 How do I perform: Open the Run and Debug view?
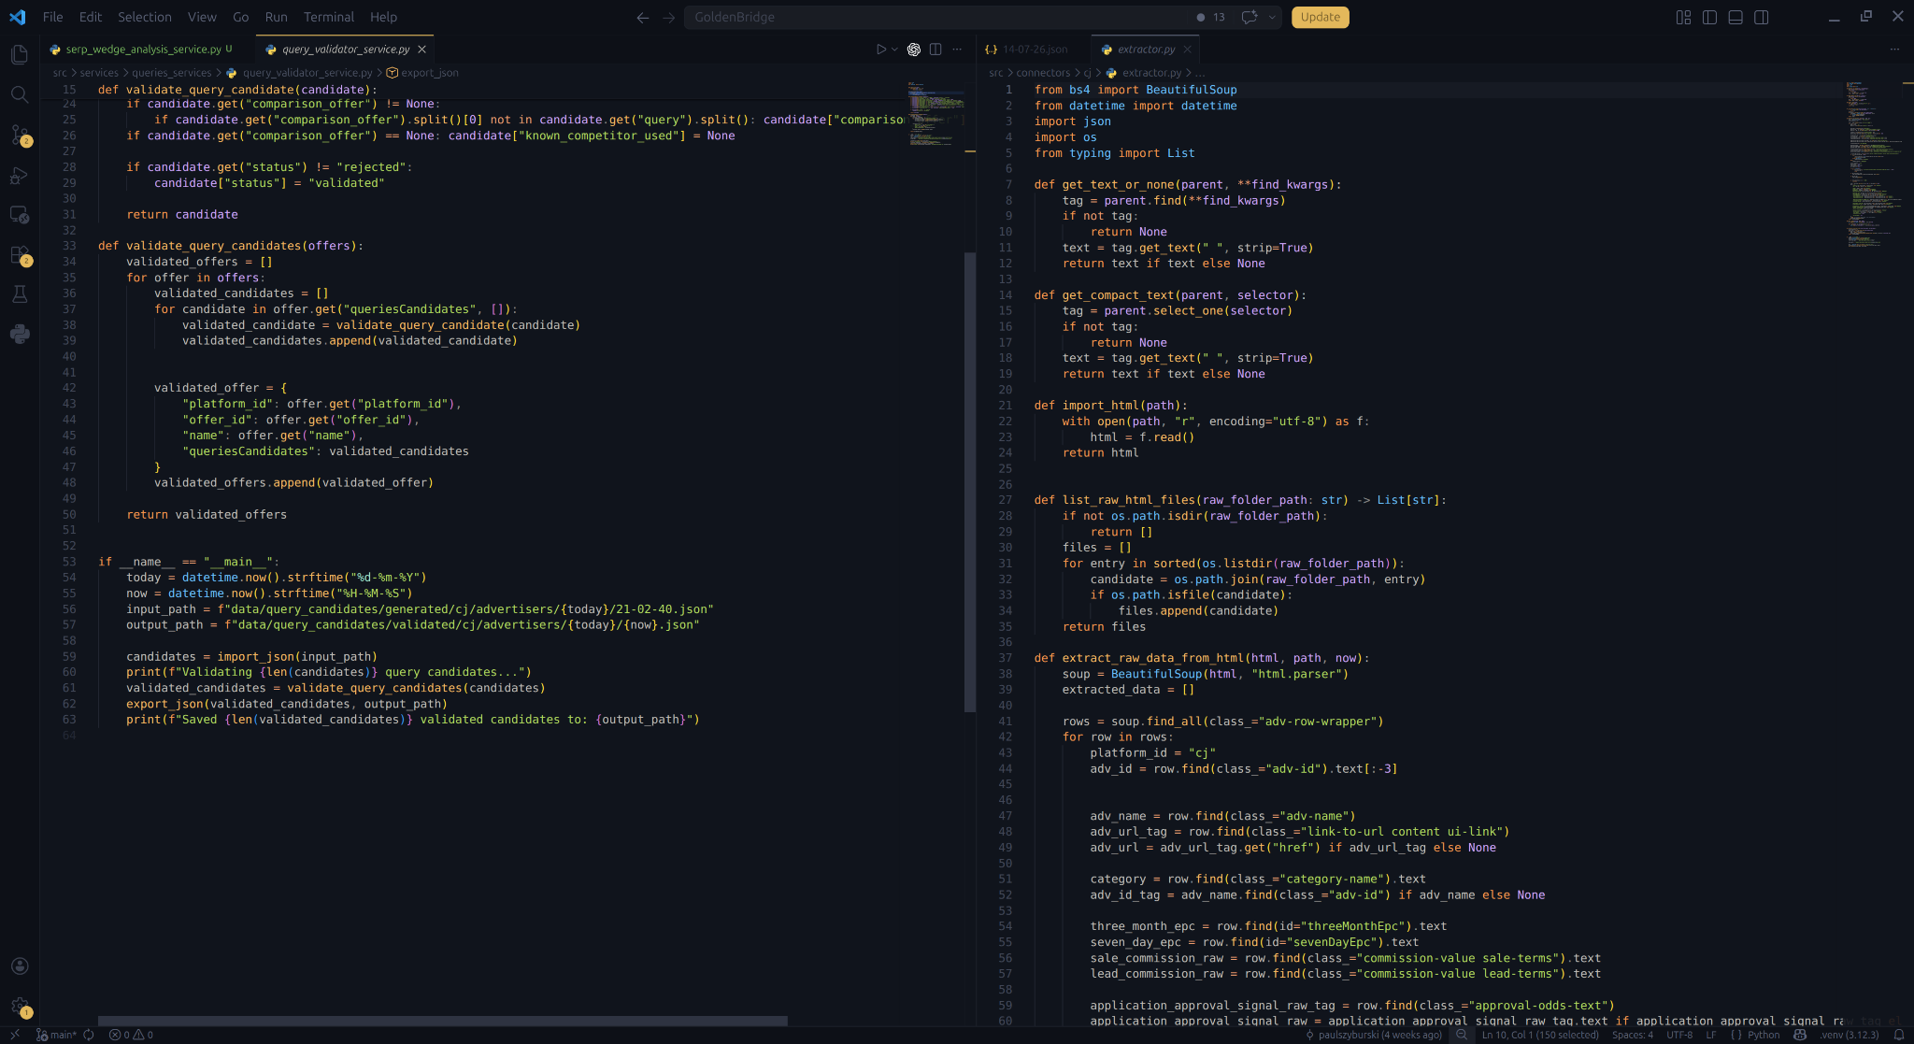pyautogui.click(x=20, y=176)
